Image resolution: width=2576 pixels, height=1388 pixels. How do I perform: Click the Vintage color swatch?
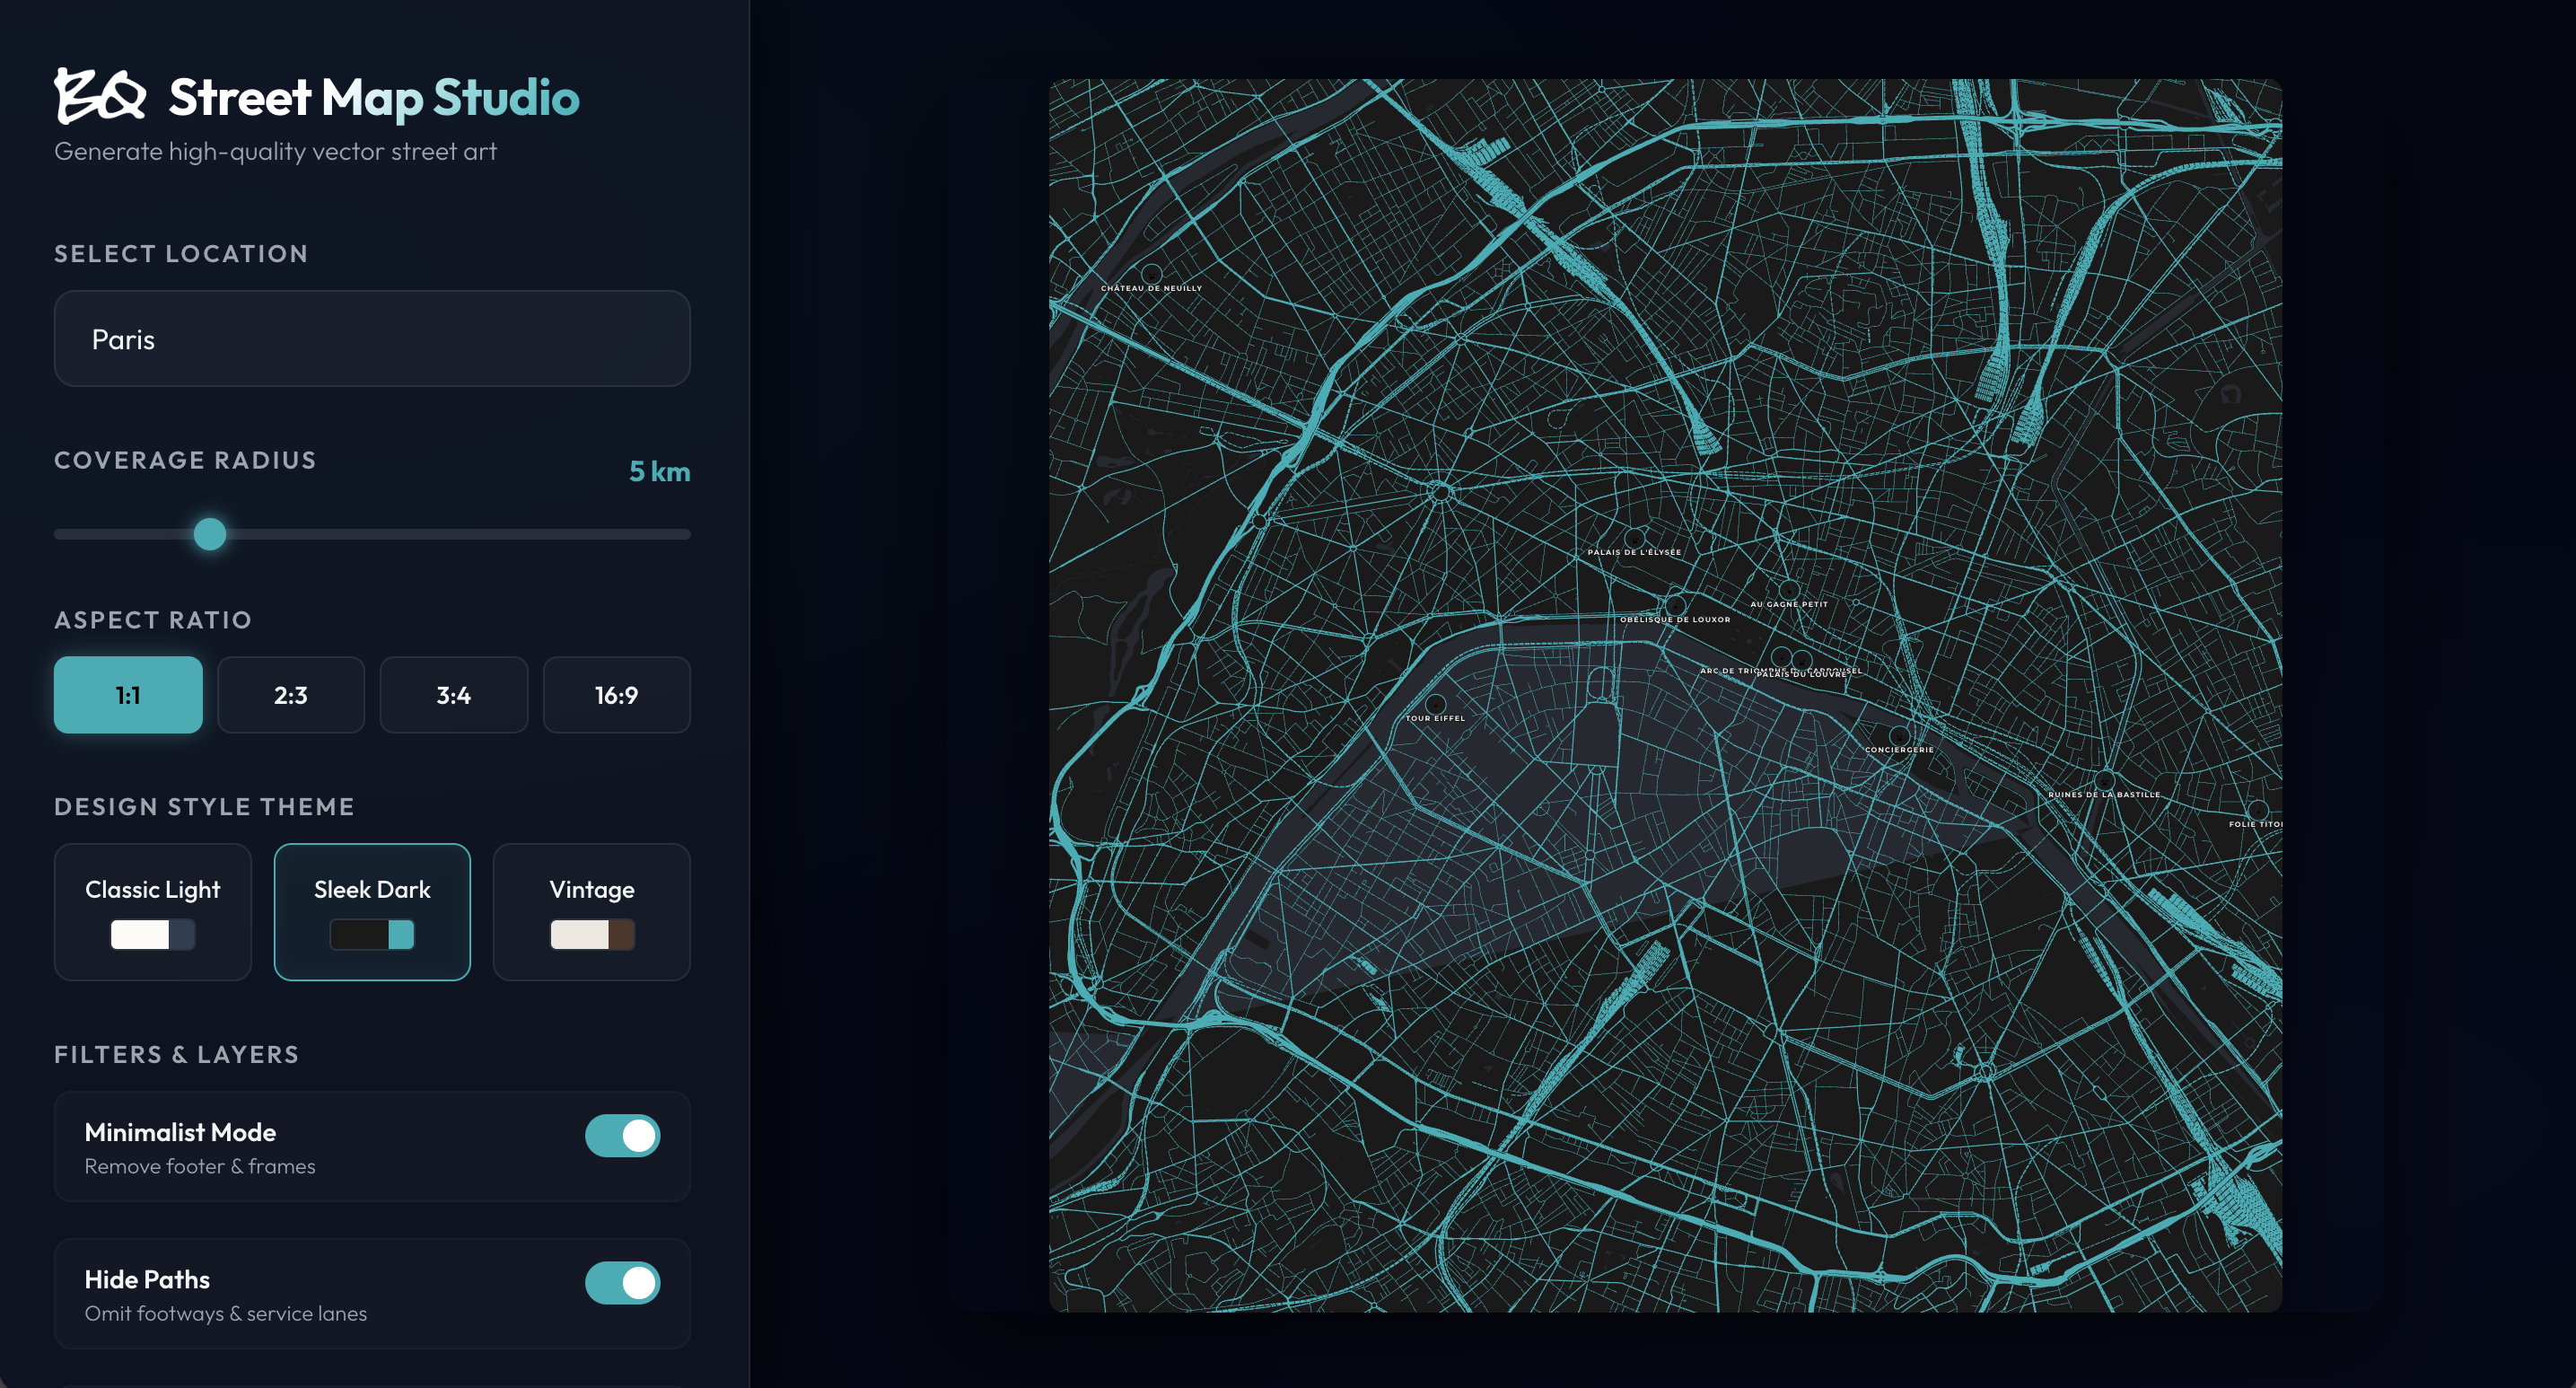click(x=592, y=935)
